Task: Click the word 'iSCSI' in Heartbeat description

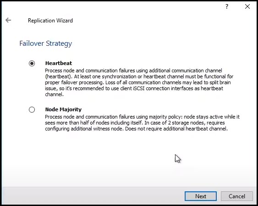Action: pos(138,88)
